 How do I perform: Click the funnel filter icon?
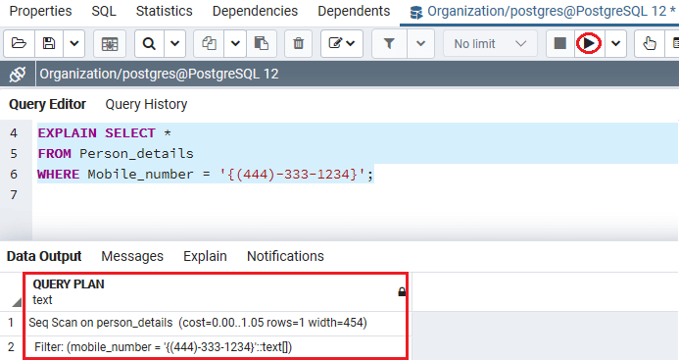point(389,43)
